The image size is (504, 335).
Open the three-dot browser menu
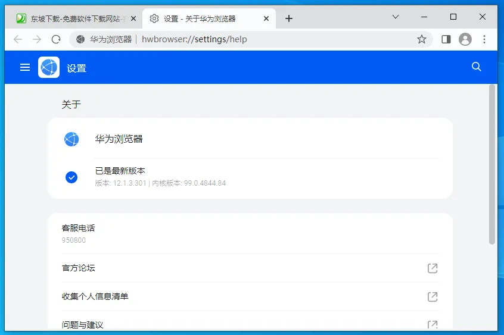pyautogui.click(x=484, y=39)
